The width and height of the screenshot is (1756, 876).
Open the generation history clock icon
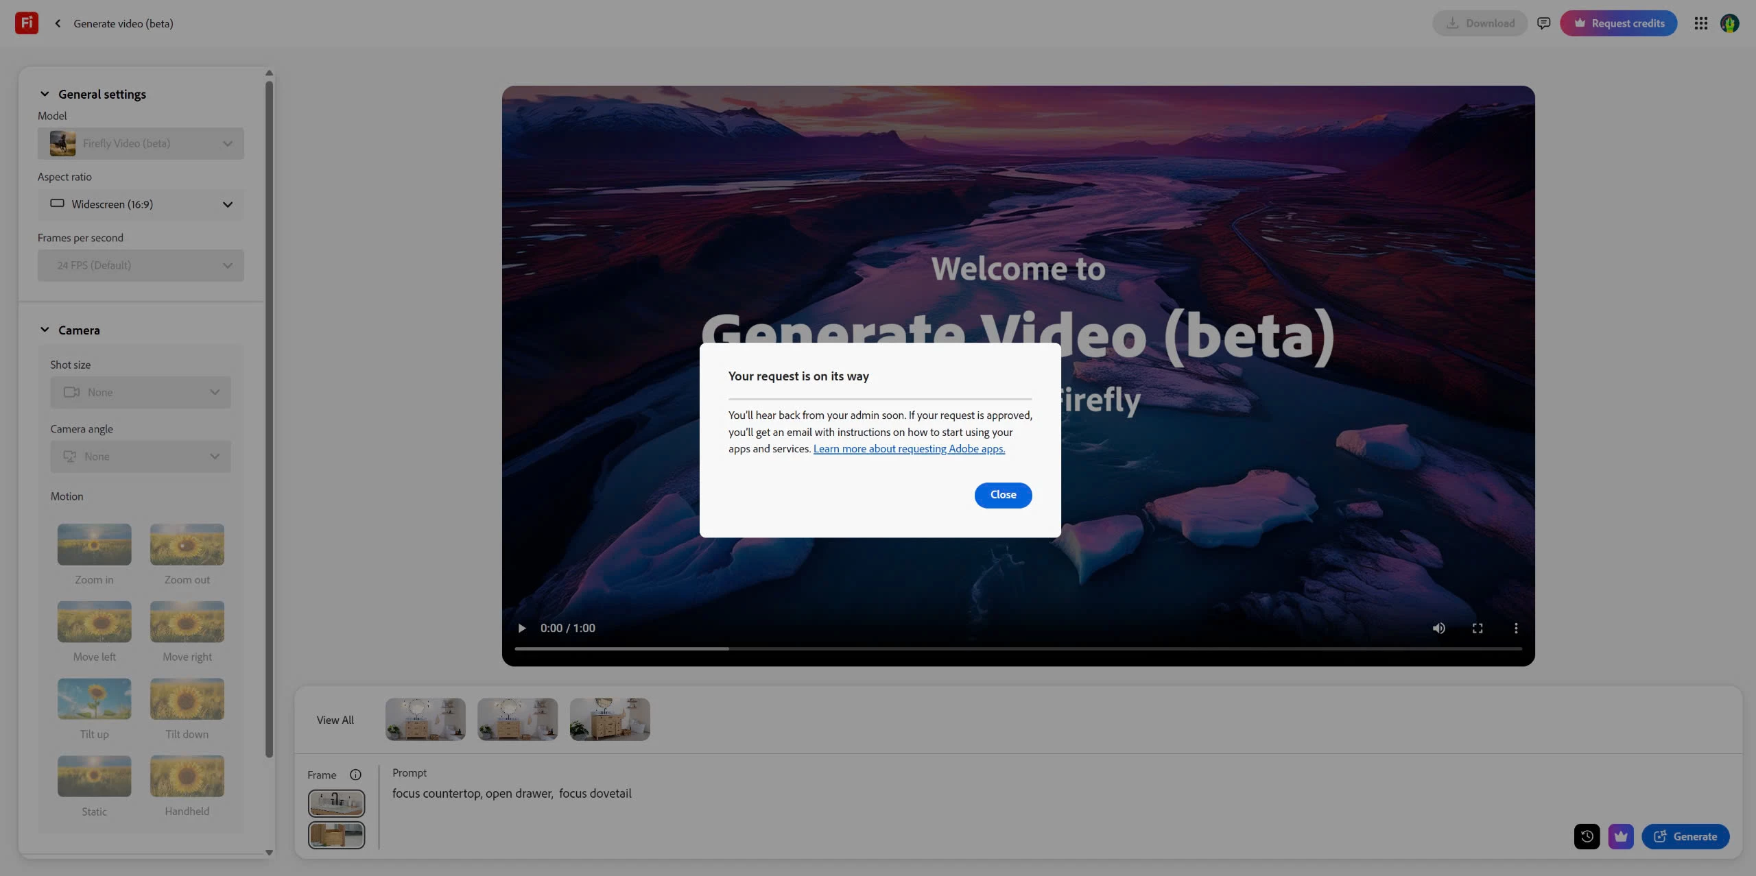click(x=1586, y=836)
